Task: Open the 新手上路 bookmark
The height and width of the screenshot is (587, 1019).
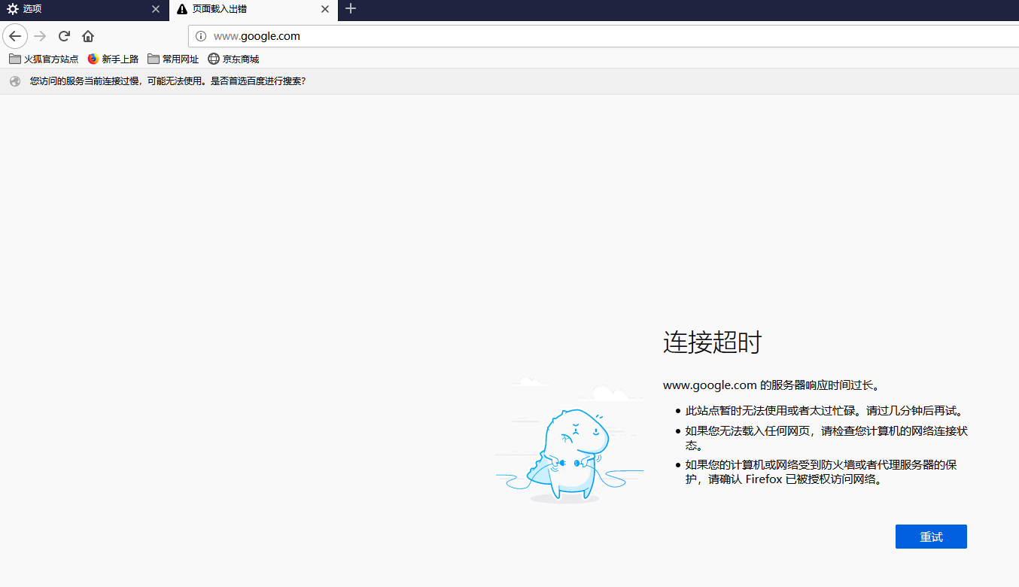Action: coord(113,59)
